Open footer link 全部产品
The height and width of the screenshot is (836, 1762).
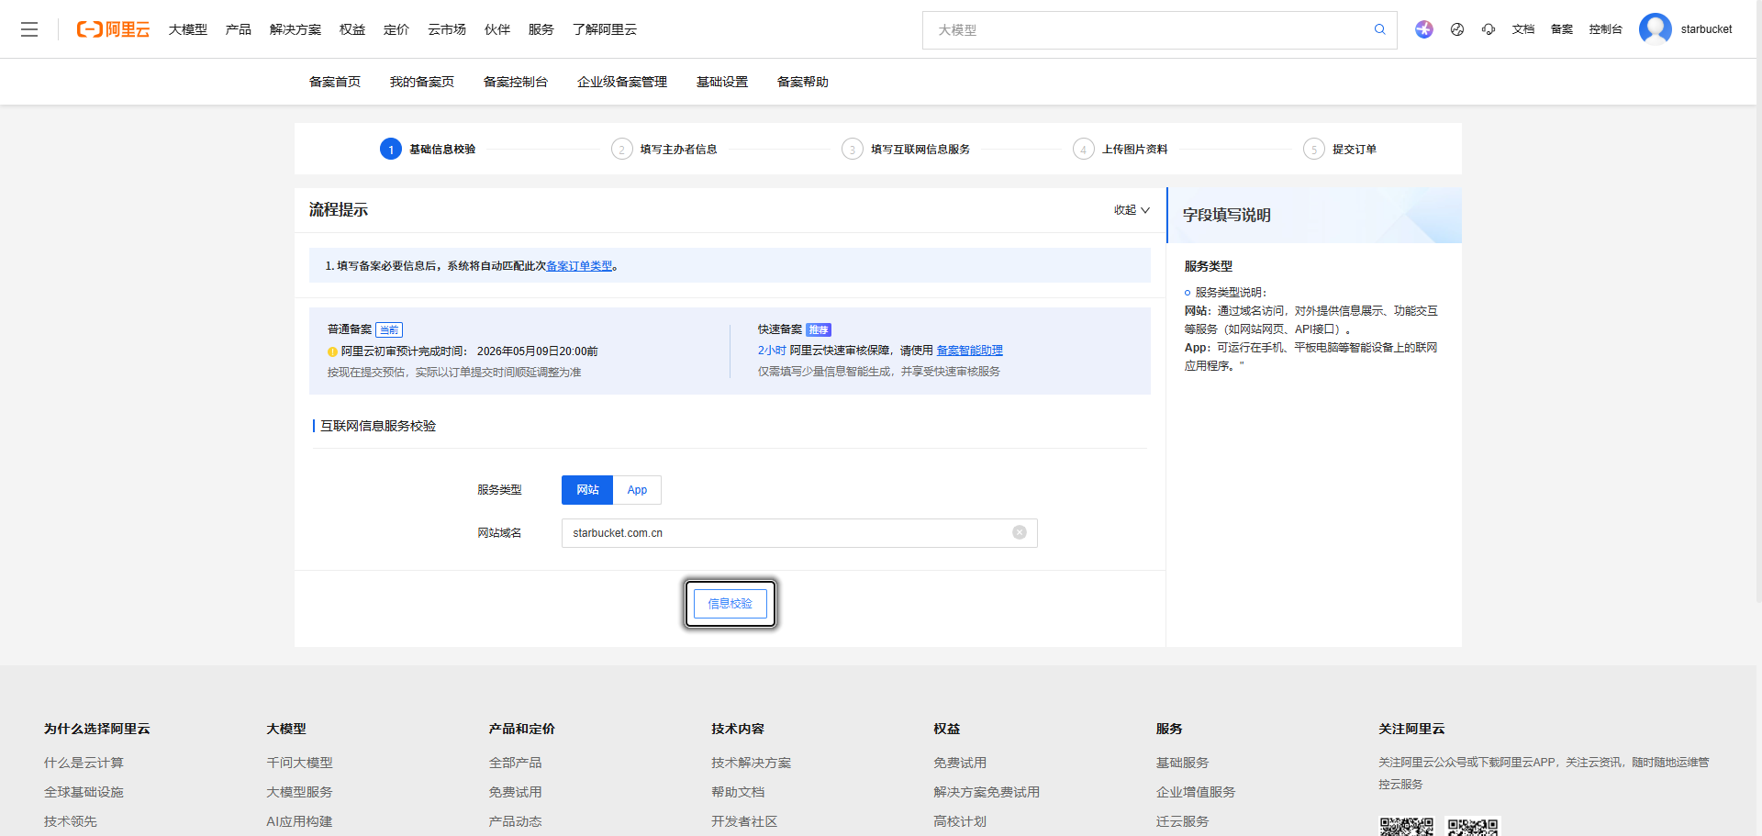tap(515, 763)
